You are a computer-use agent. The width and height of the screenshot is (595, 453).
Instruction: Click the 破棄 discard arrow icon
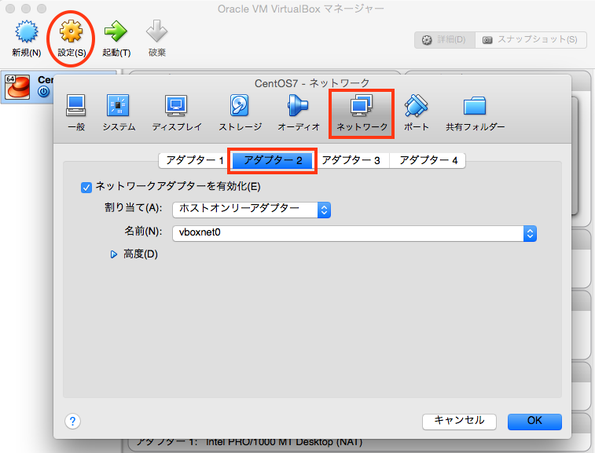156,31
